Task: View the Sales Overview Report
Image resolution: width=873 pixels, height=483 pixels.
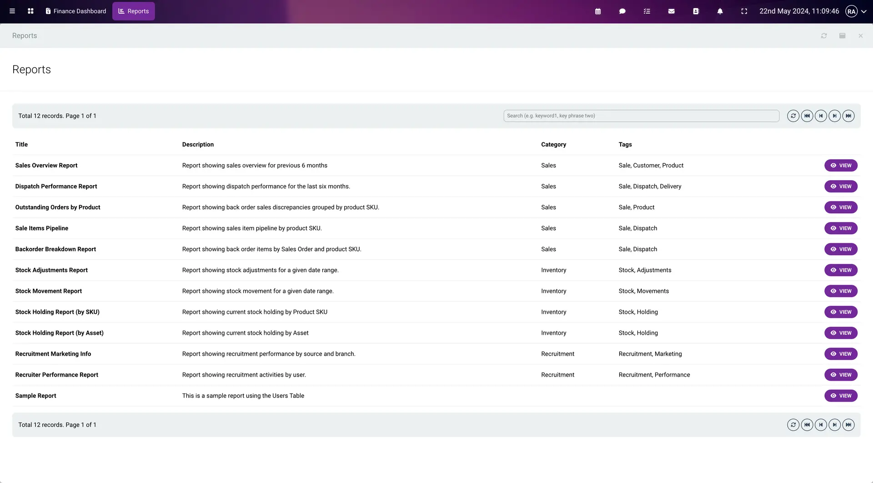Action: pyautogui.click(x=841, y=166)
